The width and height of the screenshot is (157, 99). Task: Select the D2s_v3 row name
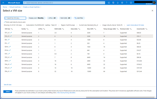click(x=7, y=36)
